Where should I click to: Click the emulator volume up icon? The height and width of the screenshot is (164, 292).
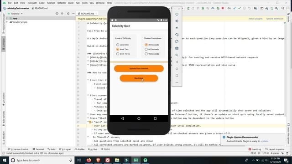[177, 21]
